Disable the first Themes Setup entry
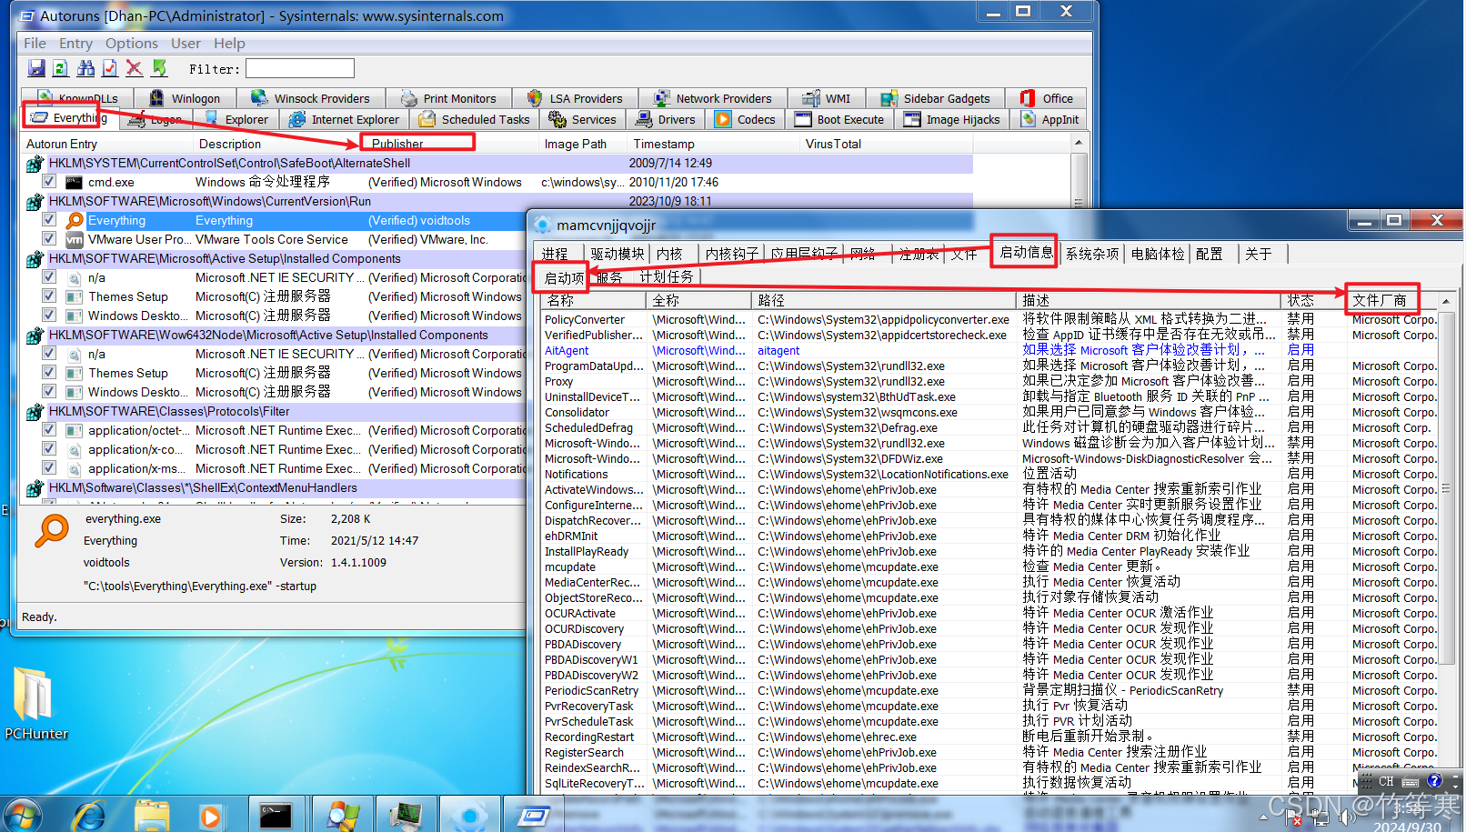 [49, 296]
